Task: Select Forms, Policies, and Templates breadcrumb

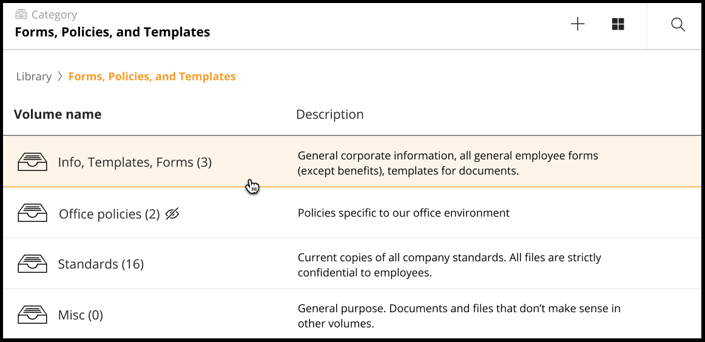Action: 152,76
